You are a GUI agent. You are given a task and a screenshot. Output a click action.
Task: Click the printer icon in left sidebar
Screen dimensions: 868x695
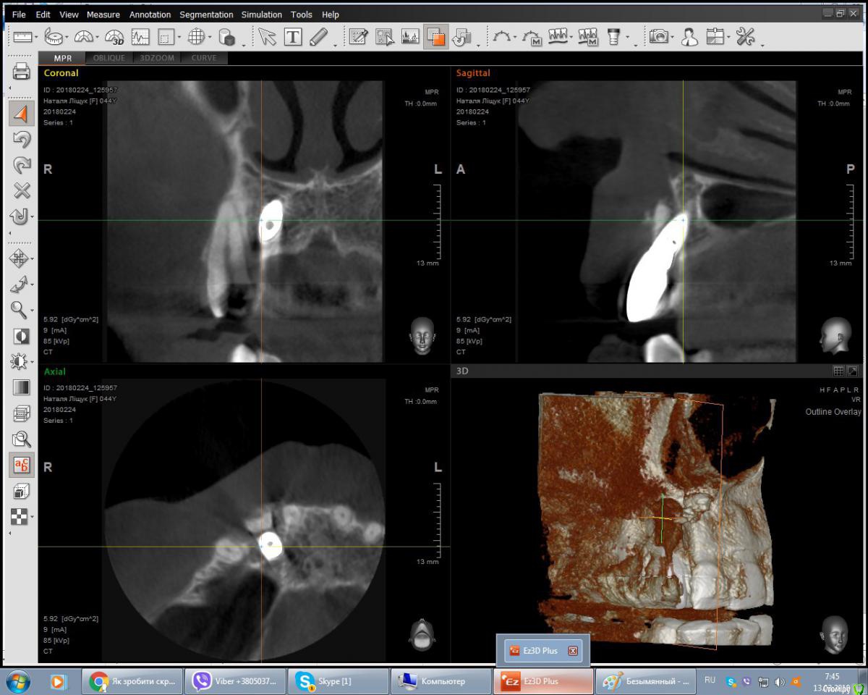22,72
